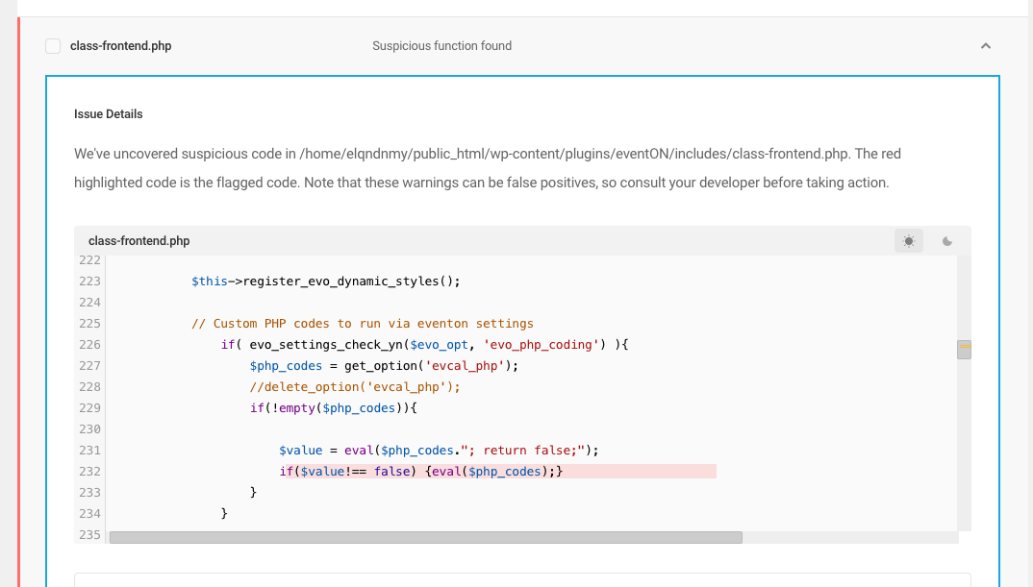Viewport: 1033px width, 587px height.
Task: Tick the class-frontend.php checkbox
Action: [53, 46]
